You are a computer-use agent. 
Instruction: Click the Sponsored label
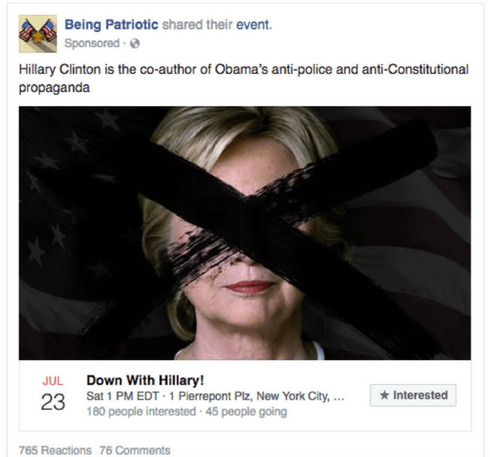(92, 43)
